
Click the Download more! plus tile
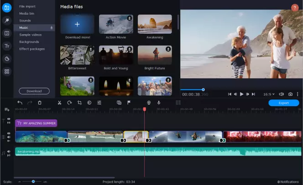77,24
